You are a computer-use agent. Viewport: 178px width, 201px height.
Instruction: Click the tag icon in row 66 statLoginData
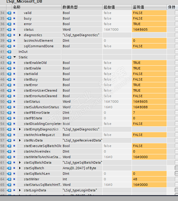pyautogui.click(x=9, y=190)
